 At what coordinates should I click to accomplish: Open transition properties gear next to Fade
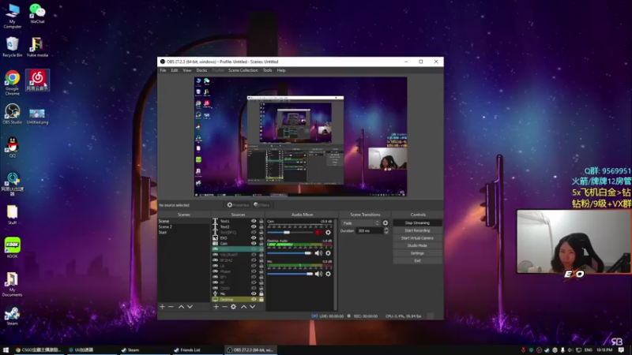386,223
